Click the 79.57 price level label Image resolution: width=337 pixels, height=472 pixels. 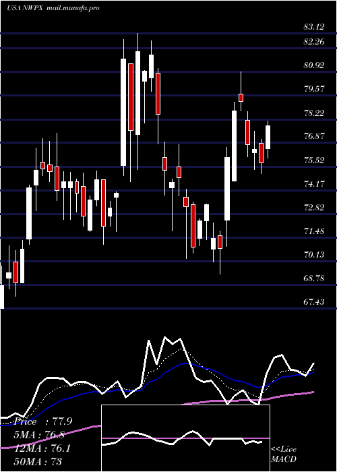click(x=314, y=89)
